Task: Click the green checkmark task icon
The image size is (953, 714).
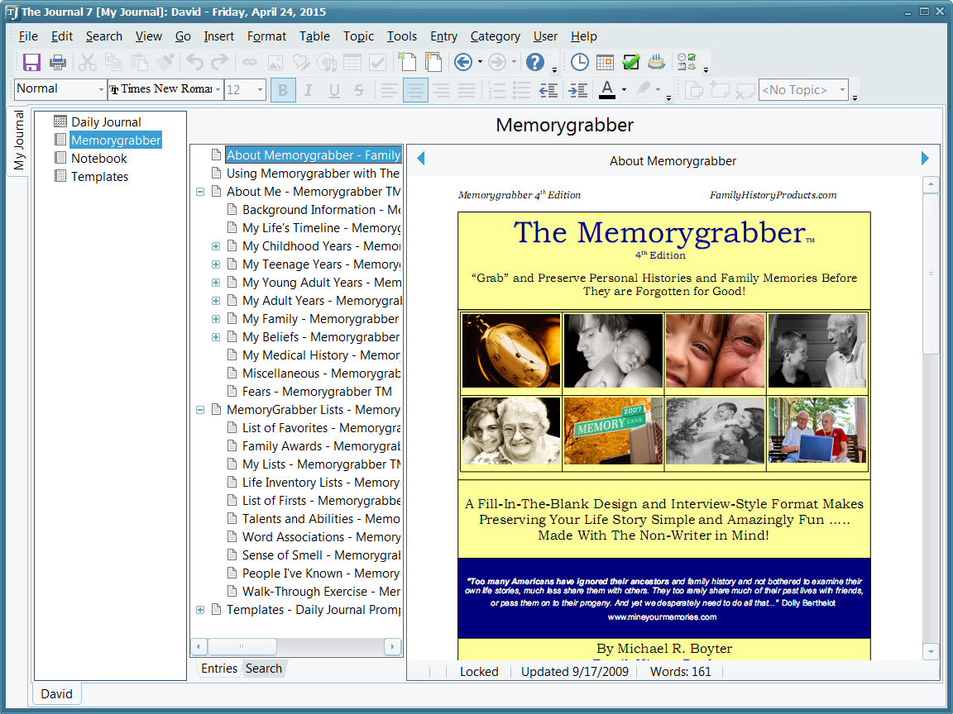Action: (x=631, y=62)
